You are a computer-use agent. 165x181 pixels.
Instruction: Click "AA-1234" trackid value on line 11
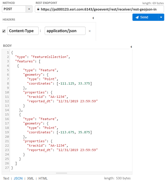[x=57, y=97]
